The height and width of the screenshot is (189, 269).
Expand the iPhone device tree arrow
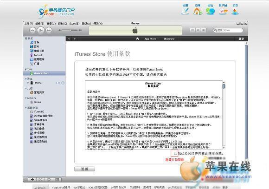pyautogui.click(x=28, y=83)
